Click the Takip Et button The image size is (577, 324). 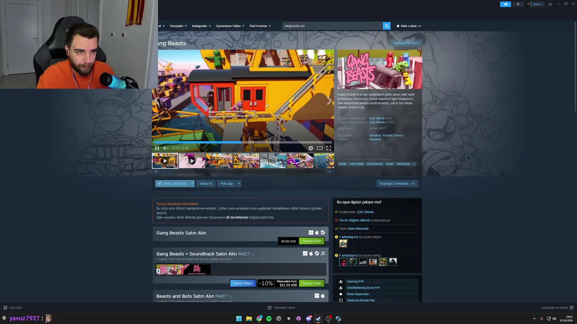[x=206, y=184]
